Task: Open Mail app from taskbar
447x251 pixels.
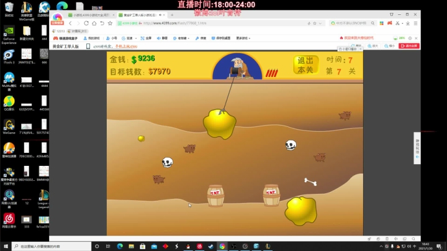Action: tap(154, 246)
